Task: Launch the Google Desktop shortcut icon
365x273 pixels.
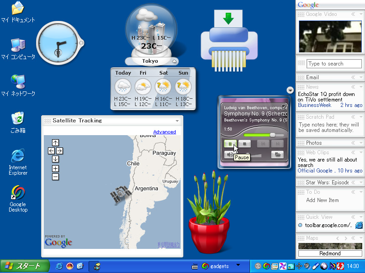Action: (x=18, y=199)
